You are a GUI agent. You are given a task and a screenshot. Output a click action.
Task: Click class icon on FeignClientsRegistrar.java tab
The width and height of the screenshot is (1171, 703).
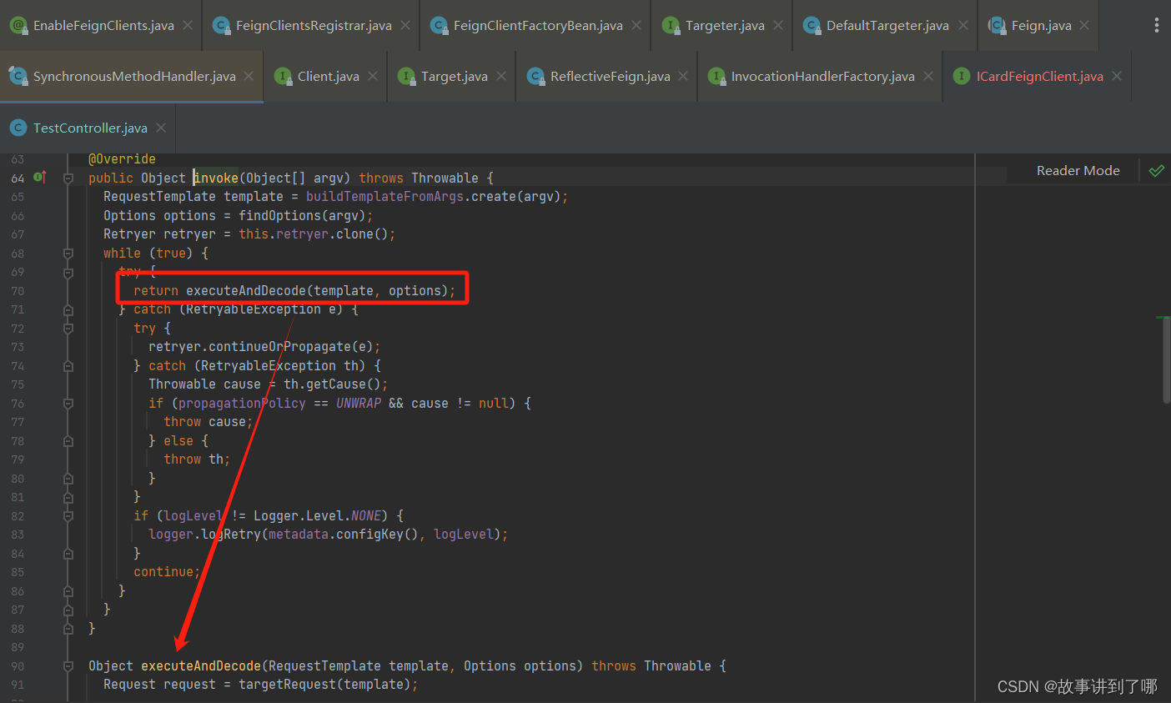coord(221,26)
